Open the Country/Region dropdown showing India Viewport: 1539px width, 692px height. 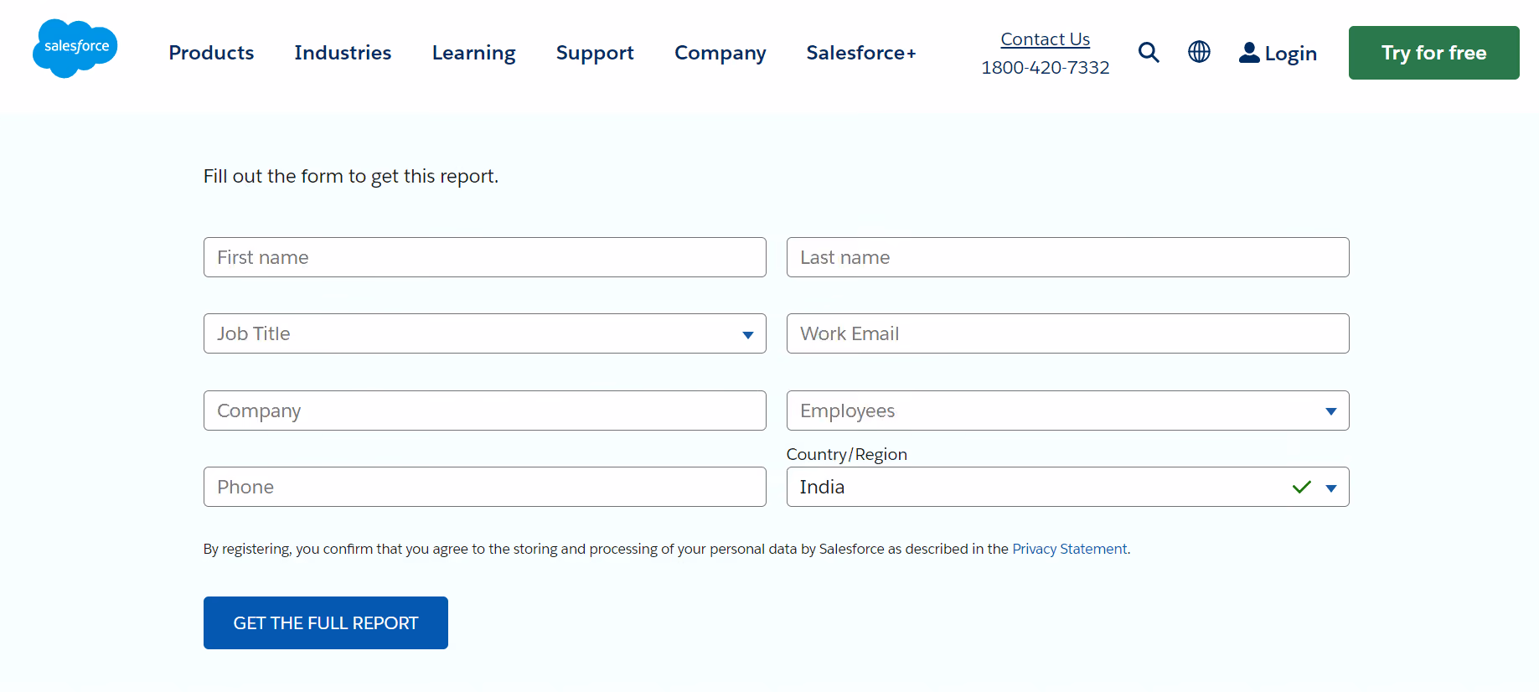[x=1067, y=487]
